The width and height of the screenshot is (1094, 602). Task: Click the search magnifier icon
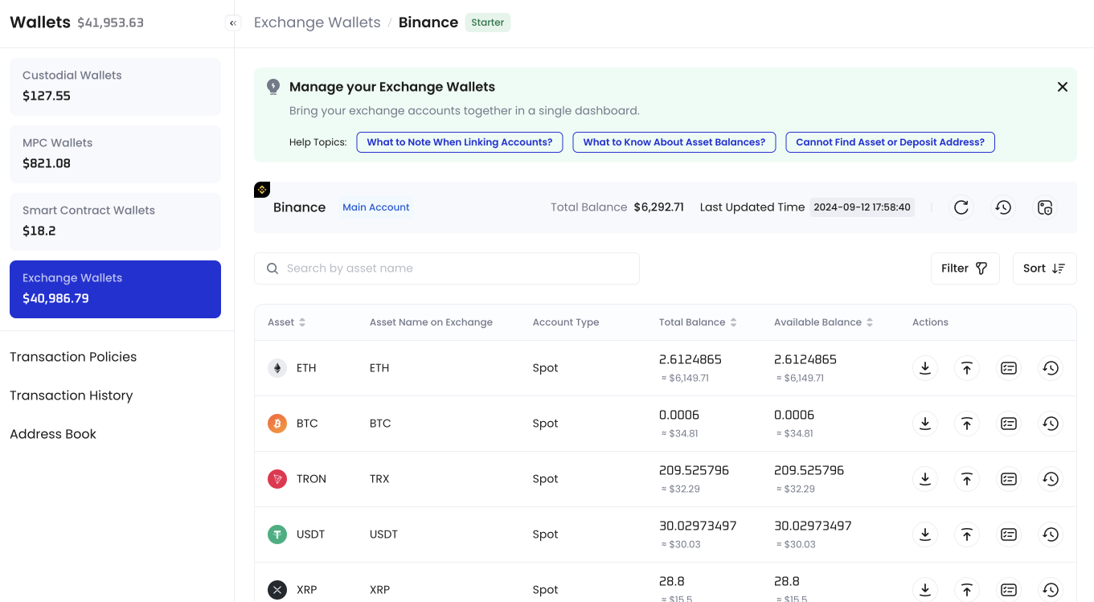pos(272,268)
